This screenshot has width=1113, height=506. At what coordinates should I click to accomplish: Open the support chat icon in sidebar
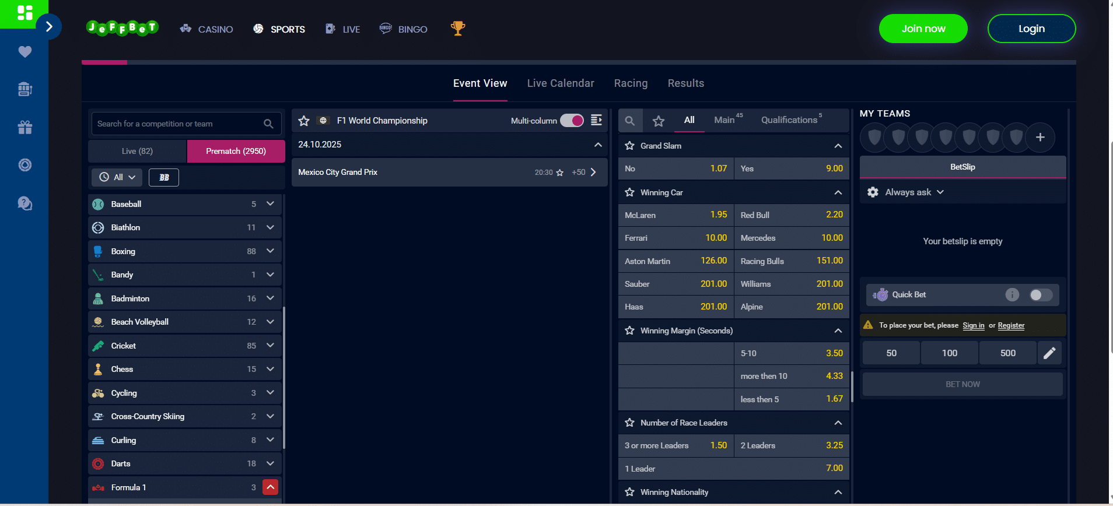(24, 203)
